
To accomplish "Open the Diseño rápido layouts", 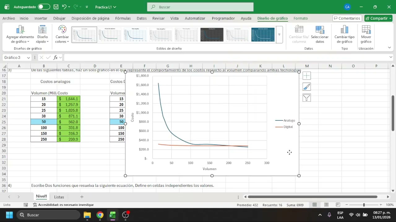I will click(42, 34).
